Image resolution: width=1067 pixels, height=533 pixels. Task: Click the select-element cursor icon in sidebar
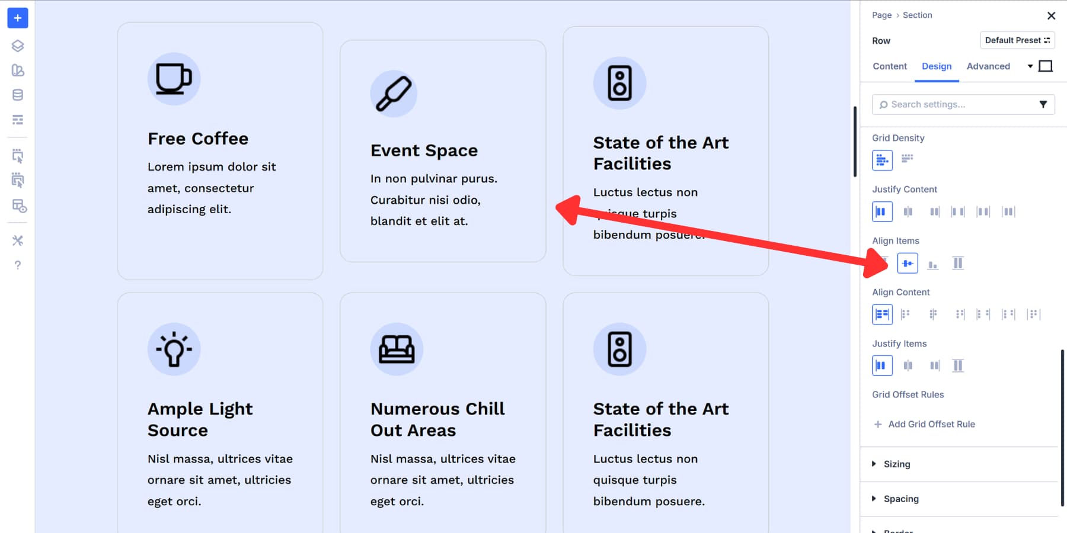(17, 156)
